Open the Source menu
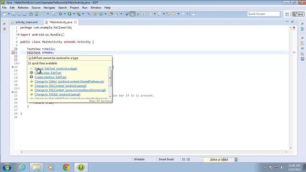This screenshot has height=172, width=306. point(36,8)
